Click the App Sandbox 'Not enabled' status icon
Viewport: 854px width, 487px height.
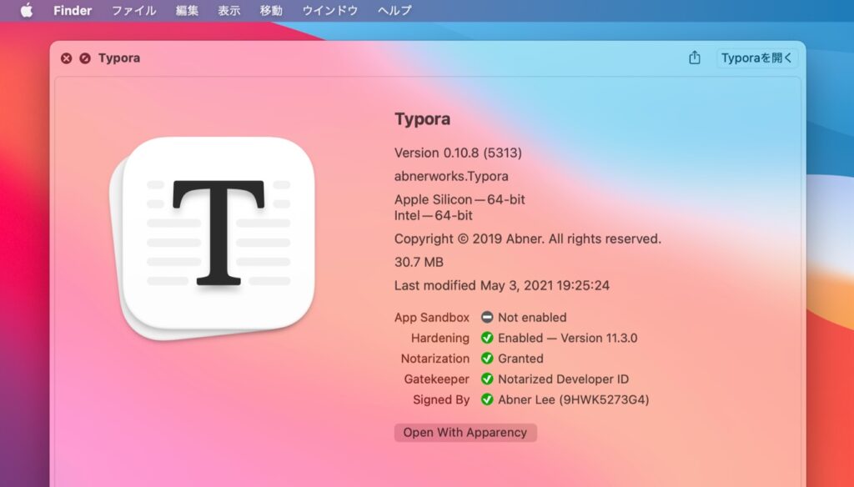(488, 317)
